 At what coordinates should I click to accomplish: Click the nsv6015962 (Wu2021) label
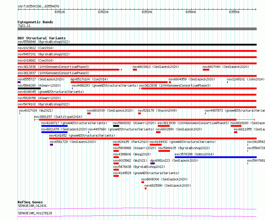tap(130, 160)
